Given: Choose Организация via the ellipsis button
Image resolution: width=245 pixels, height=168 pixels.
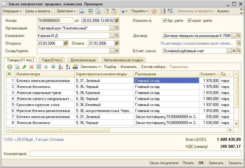Looking at the screenshot, I should coord(112,28).
